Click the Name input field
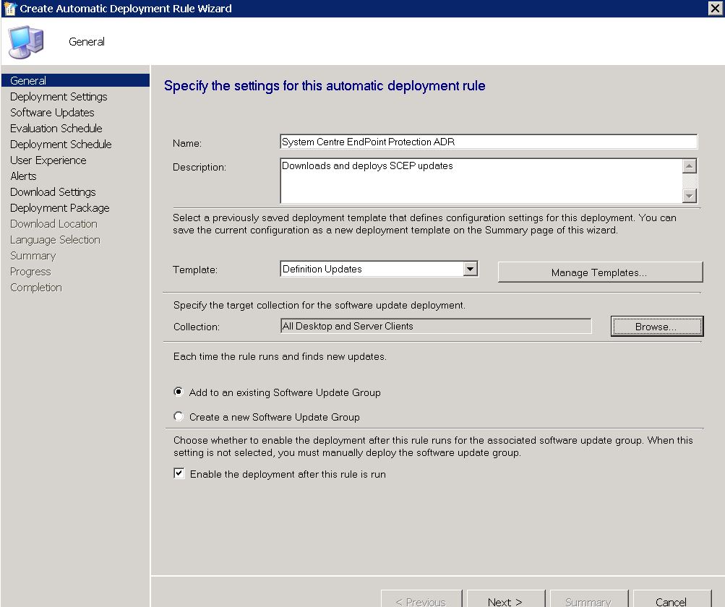 488,142
